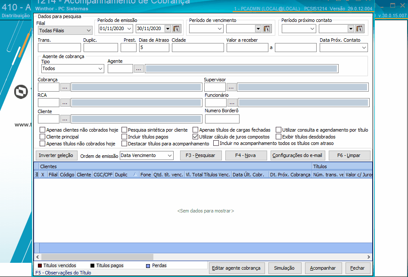This screenshot has height=277, width=408.
Task: Open Funcionário lookup ellipsis button
Action: coord(232,103)
